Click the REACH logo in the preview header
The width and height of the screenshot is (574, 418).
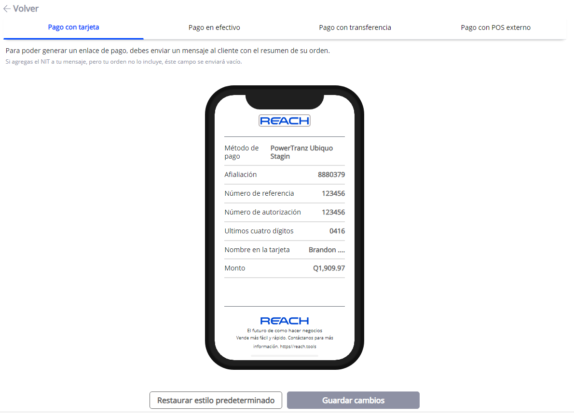pyautogui.click(x=284, y=121)
